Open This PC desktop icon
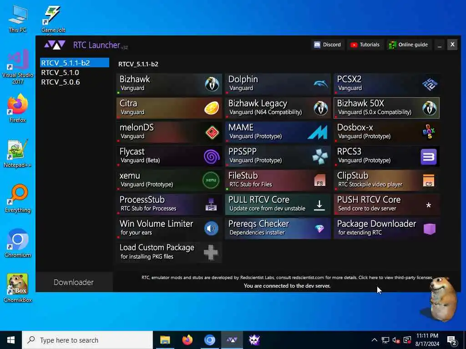The width and height of the screenshot is (466, 349). [18, 18]
